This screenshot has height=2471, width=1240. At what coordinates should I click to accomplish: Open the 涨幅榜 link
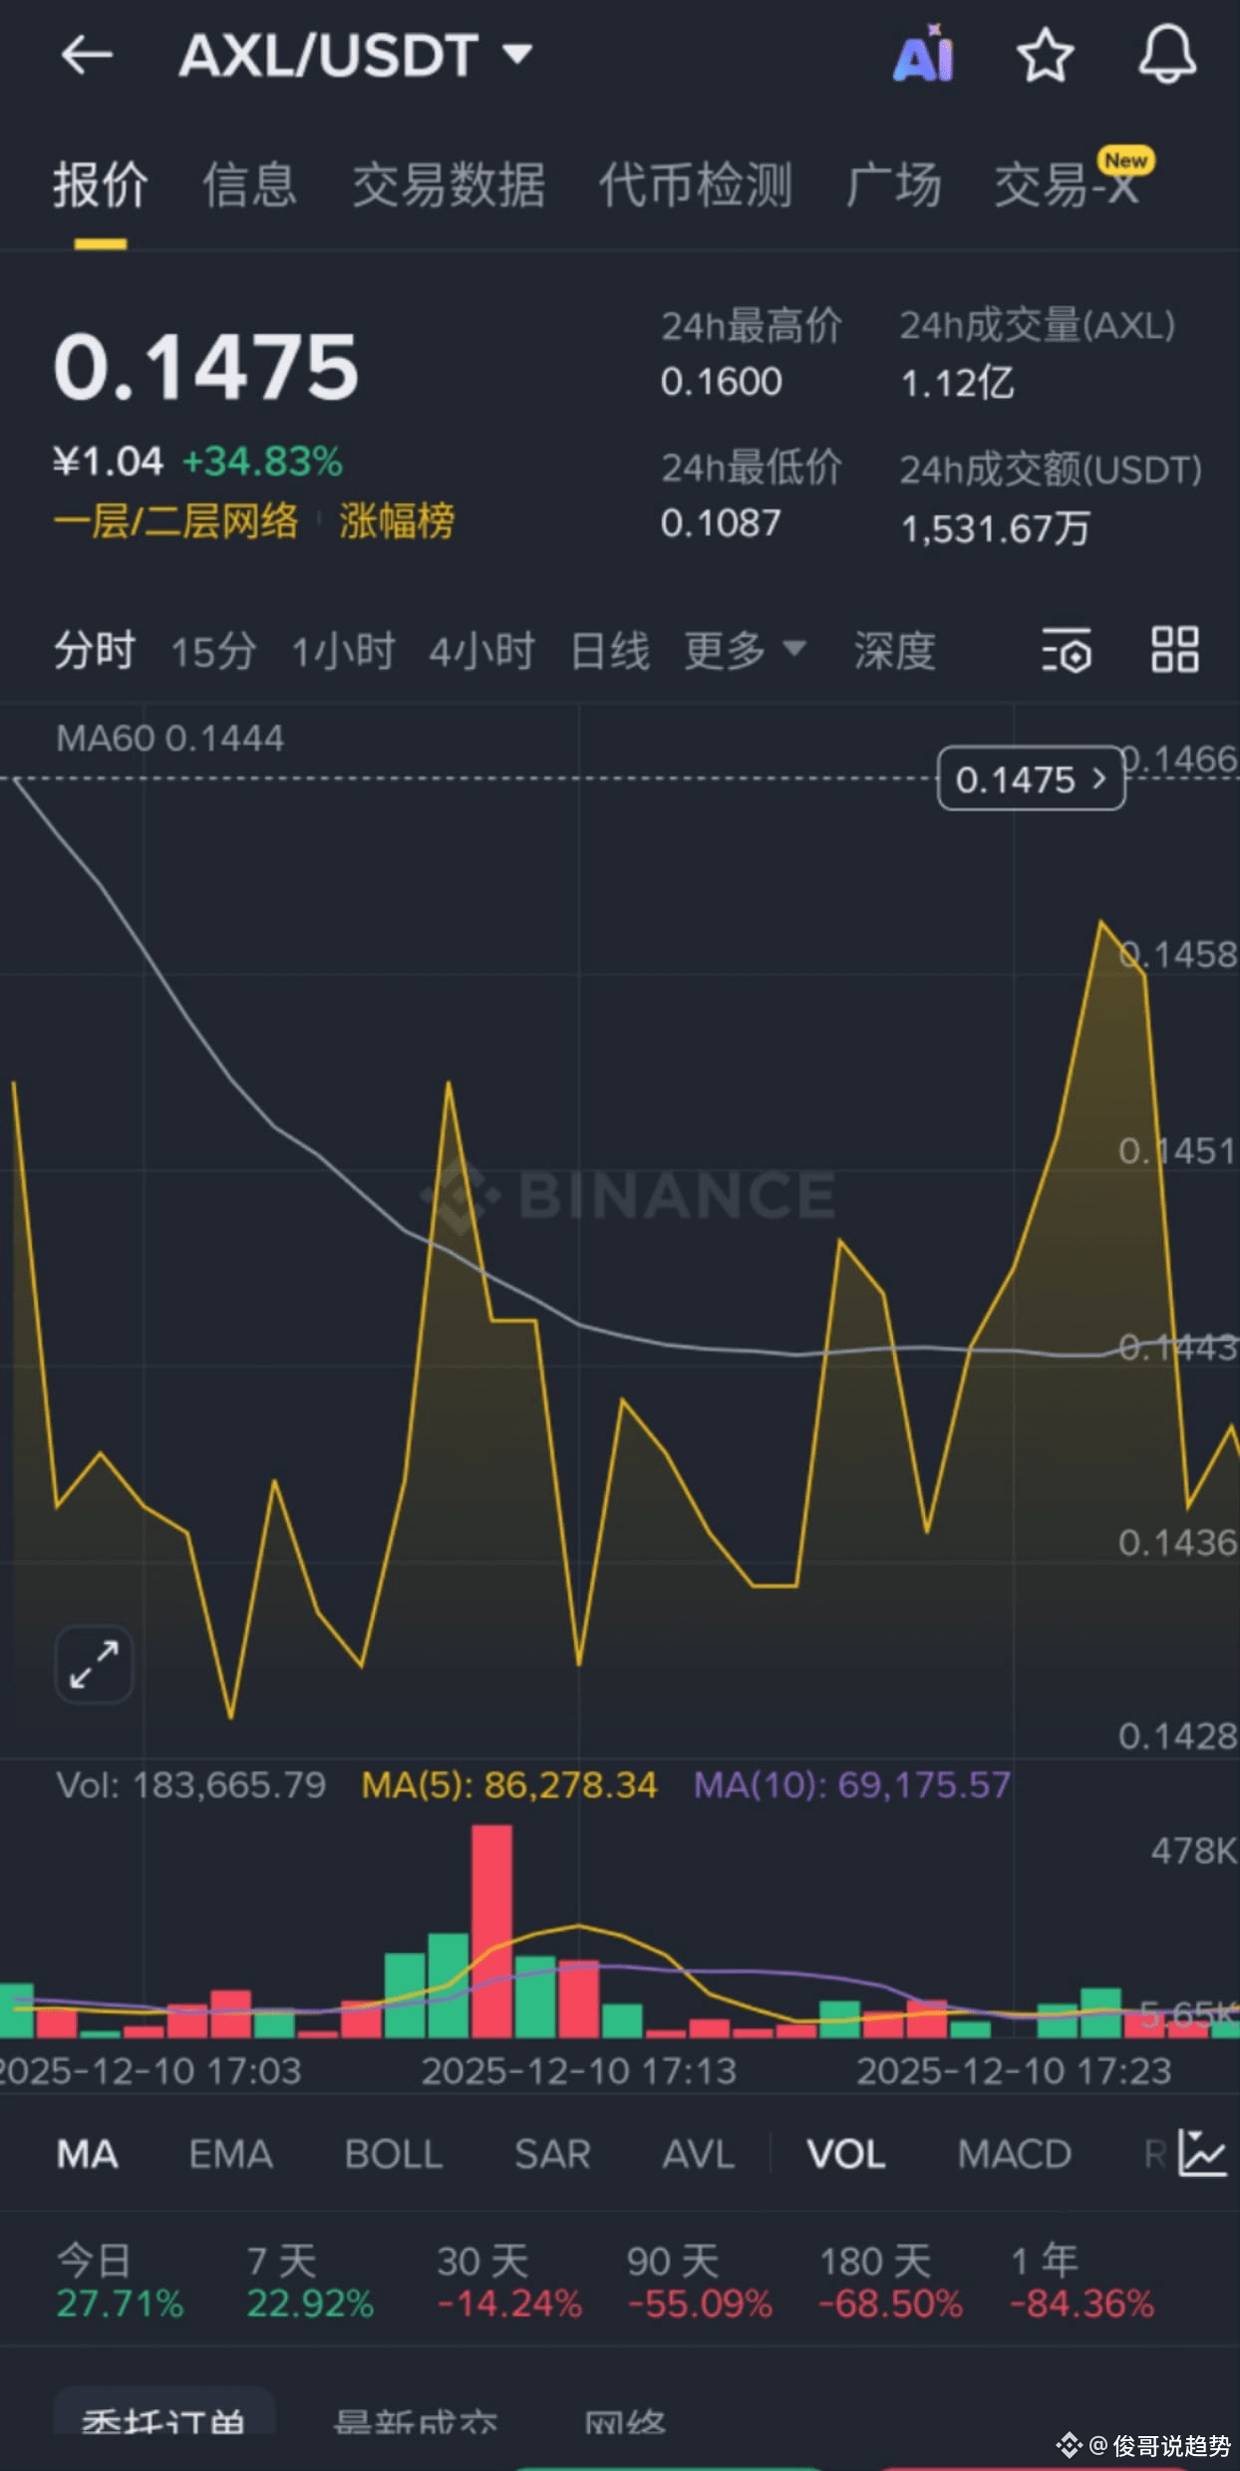(x=397, y=520)
